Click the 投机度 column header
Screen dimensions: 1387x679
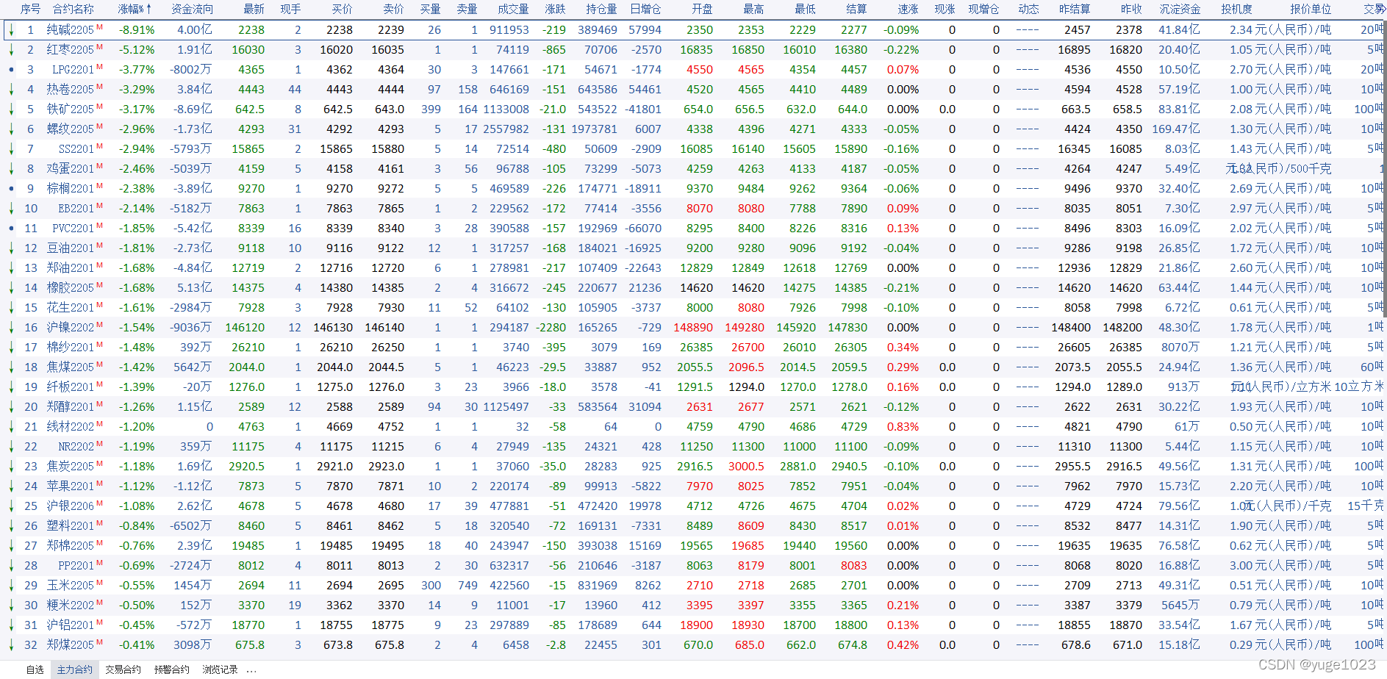pos(1236,9)
